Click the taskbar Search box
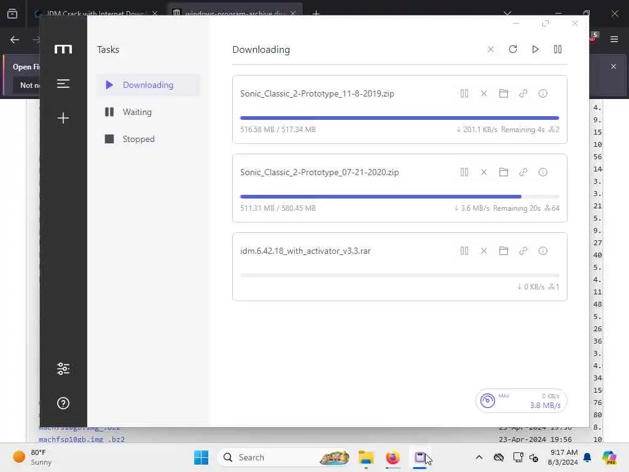 click(284, 457)
